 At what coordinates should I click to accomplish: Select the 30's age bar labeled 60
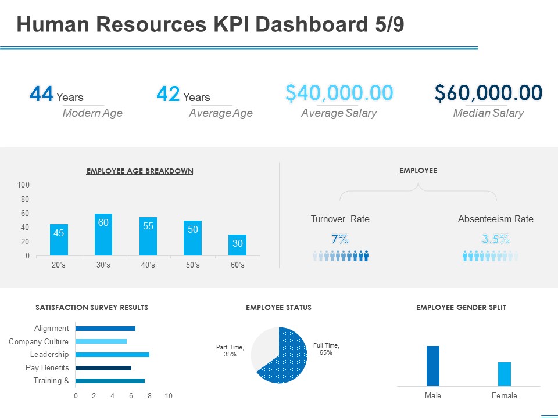pos(103,235)
